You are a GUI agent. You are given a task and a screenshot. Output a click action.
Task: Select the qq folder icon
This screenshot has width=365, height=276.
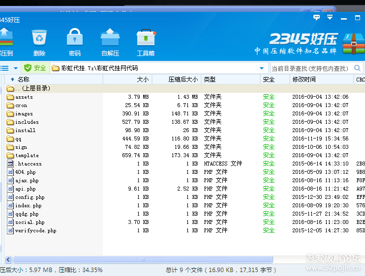[10, 138]
